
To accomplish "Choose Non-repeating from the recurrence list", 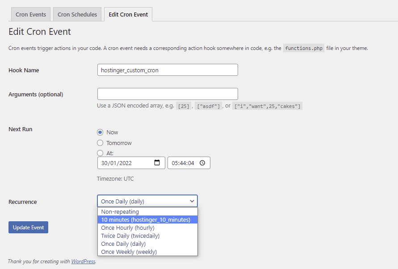I will 147,211.
